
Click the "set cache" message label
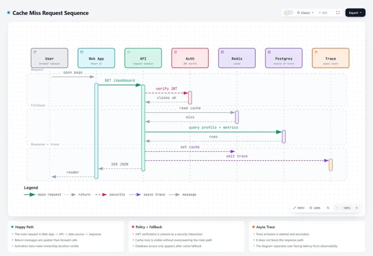click(190, 147)
